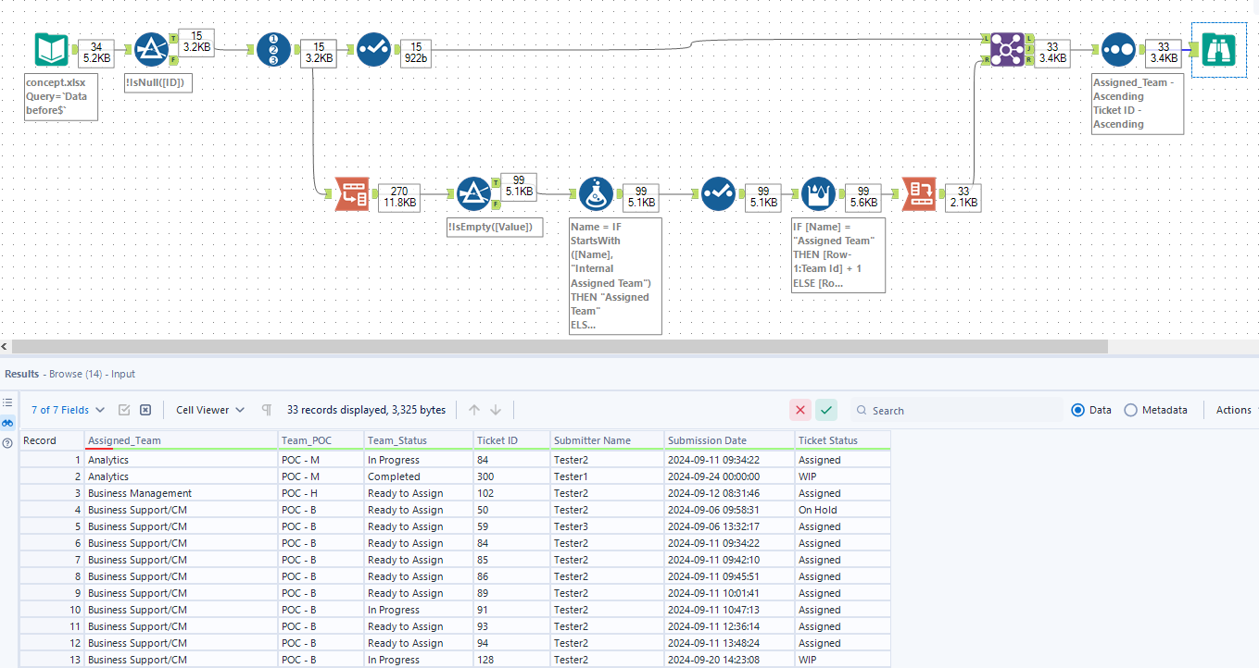Click the purple Join tool on canvas
This screenshot has width=1259, height=668.
point(1008,49)
